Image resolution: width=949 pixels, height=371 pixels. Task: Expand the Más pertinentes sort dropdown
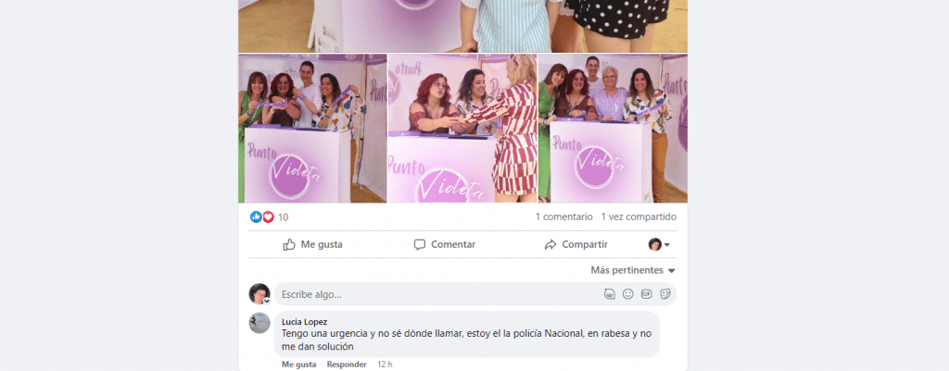pos(633,271)
